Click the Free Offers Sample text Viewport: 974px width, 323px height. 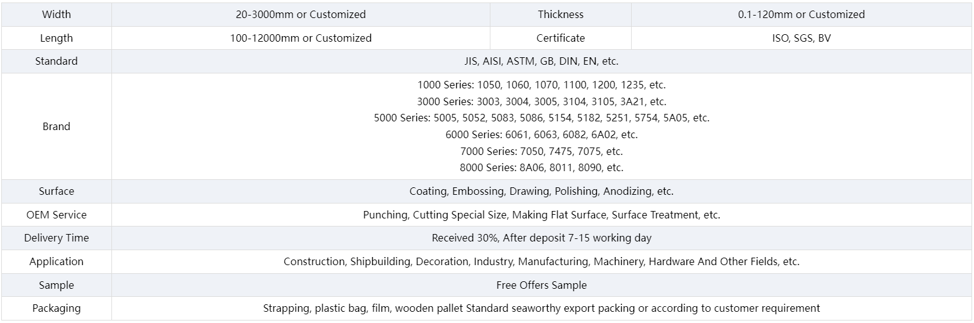[541, 285]
